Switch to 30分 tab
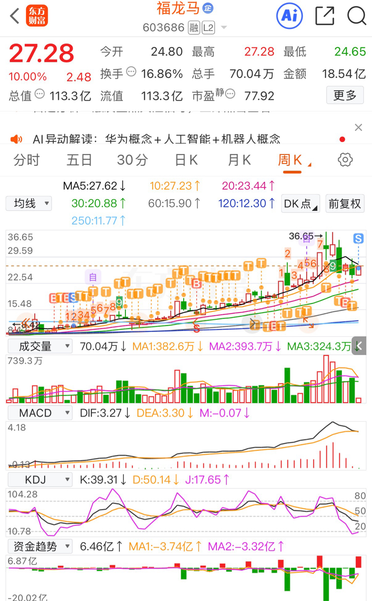This screenshot has width=372, height=601. click(x=132, y=160)
